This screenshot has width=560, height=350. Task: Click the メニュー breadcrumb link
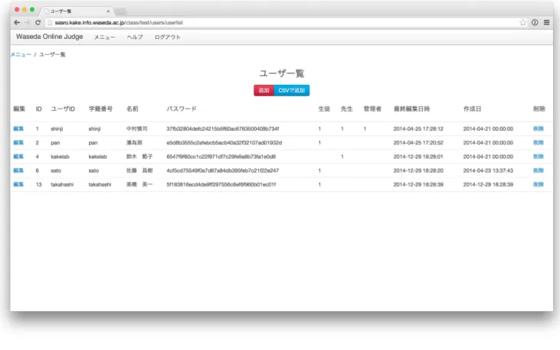point(21,54)
